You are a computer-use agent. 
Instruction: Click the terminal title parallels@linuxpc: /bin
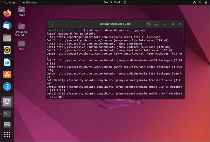(x=115, y=24)
